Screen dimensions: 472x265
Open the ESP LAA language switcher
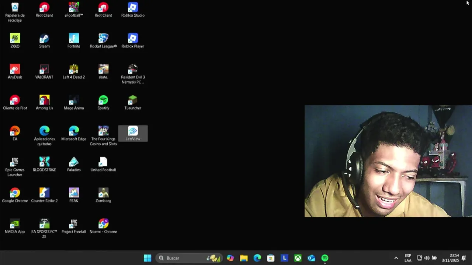408,258
